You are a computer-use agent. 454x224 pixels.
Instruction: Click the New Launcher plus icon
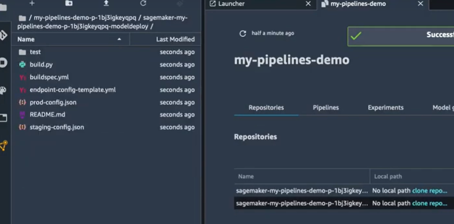pos(32,3)
